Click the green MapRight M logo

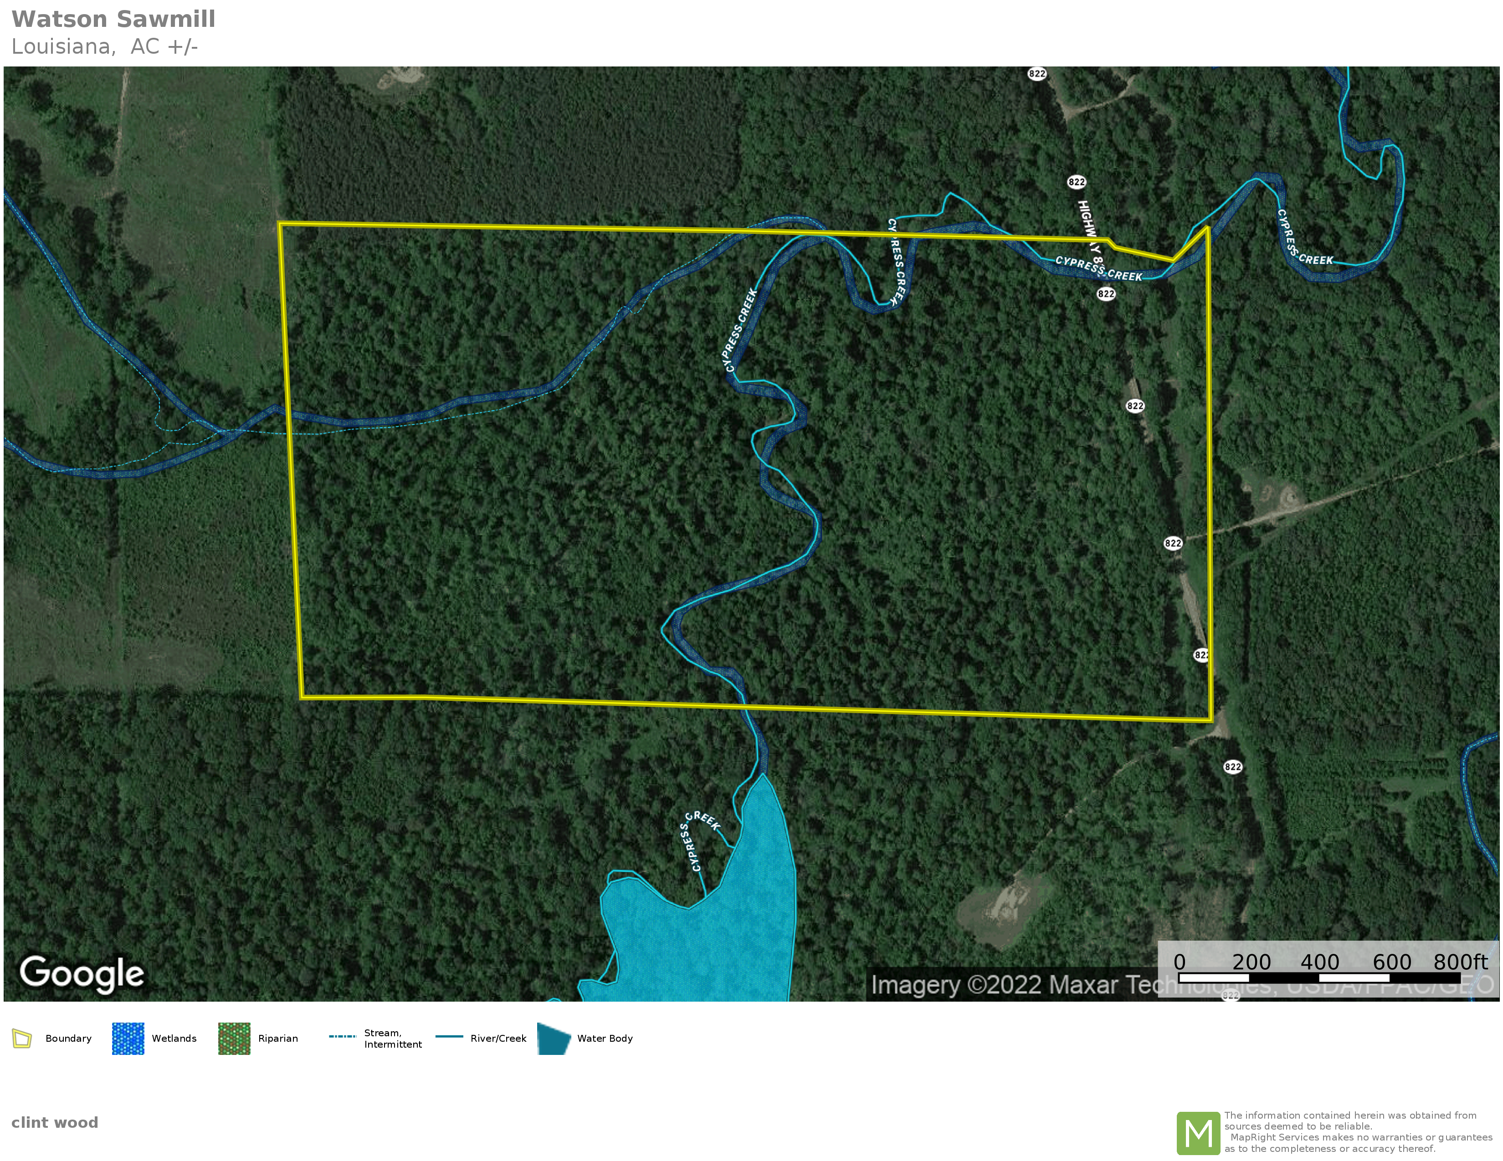pos(1198,1133)
